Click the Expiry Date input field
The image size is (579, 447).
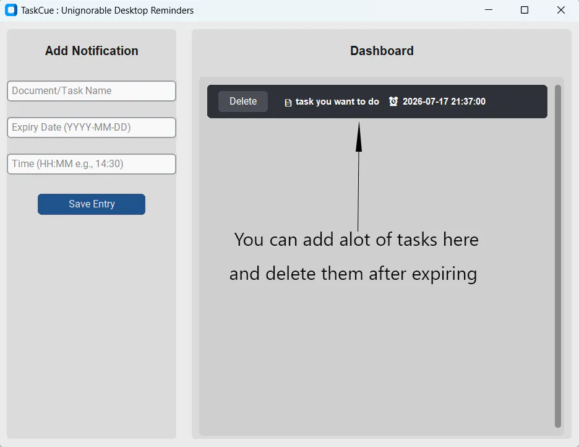92,128
